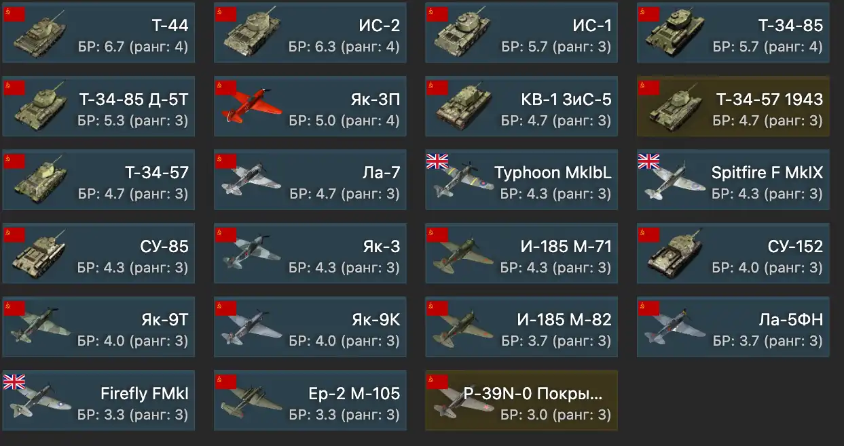The height and width of the screenshot is (446, 844).
Task: Select the highlighted Р-39N-0 Покры... card
Action: click(521, 401)
